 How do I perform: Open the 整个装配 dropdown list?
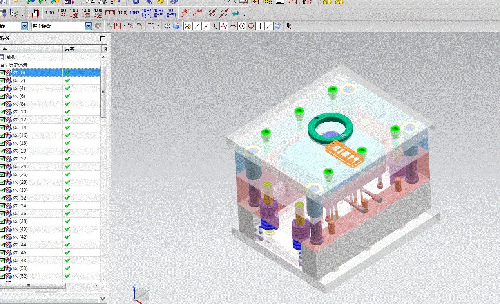[x=88, y=25]
